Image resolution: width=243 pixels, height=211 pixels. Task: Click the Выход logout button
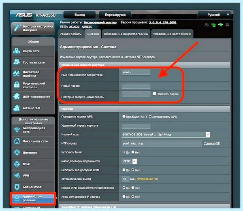click(79, 15)
